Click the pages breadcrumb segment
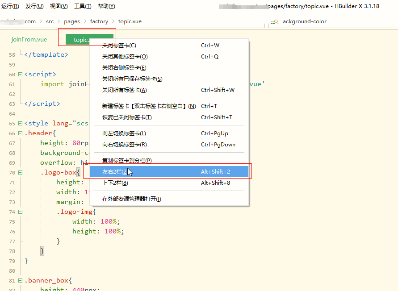 [x=72, y=21]
